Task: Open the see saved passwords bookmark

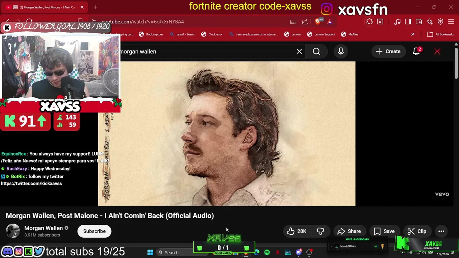Action: pyautogui.click(x=253, y=34)
